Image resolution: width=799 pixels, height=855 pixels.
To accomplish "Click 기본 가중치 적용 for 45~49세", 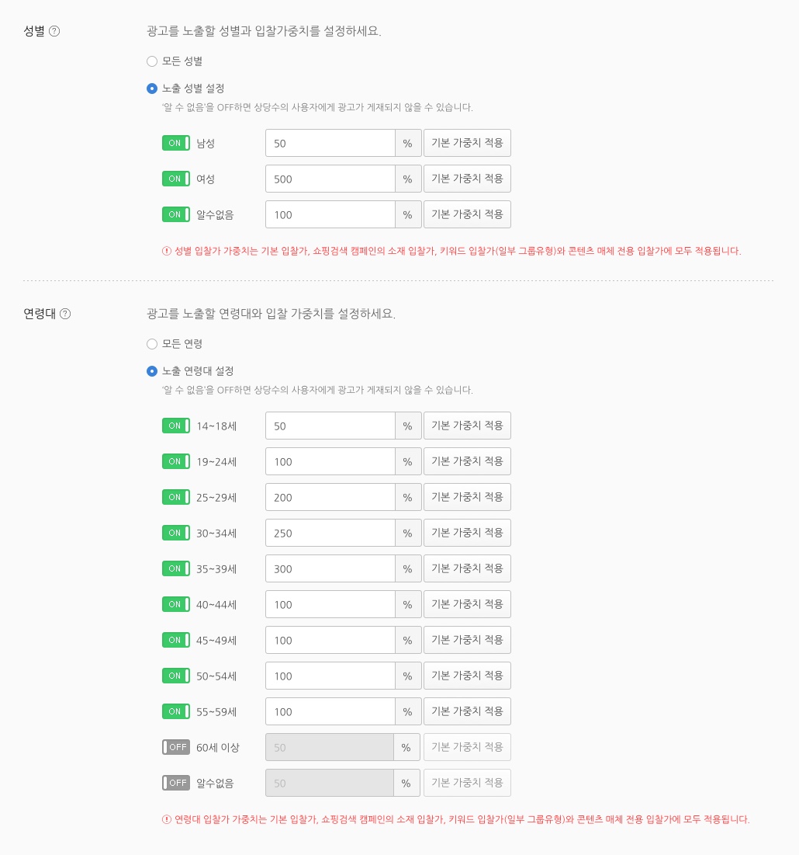I will tap(467, 640).
